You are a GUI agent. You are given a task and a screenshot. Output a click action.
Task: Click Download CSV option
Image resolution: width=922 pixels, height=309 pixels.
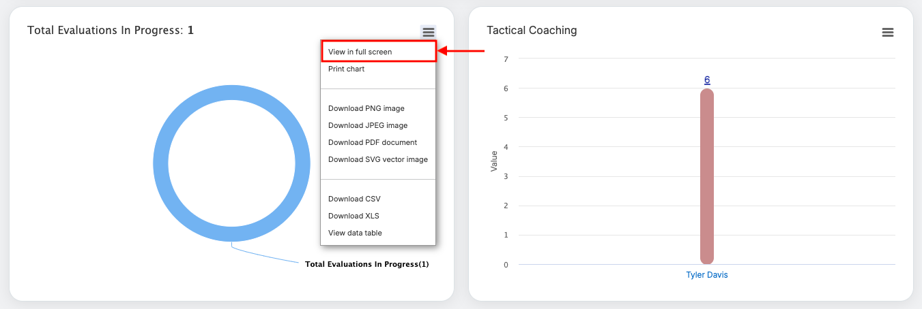tap(354, 199)
